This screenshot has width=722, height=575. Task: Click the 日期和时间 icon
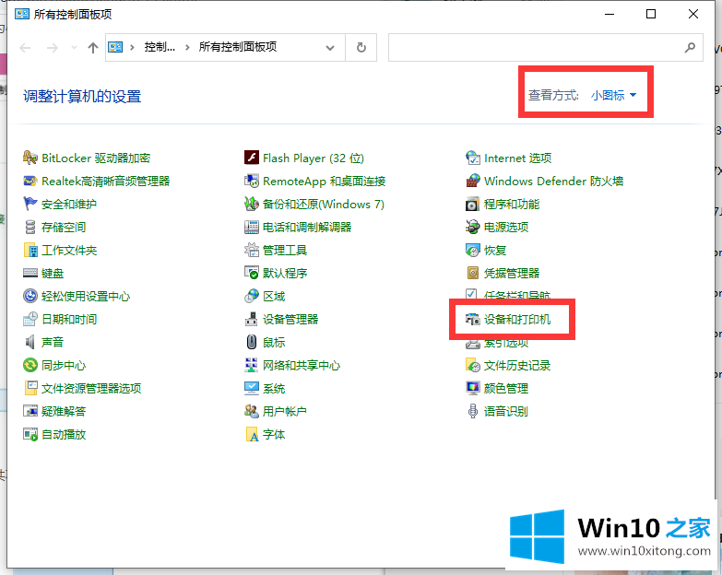[x=30, y=319]
